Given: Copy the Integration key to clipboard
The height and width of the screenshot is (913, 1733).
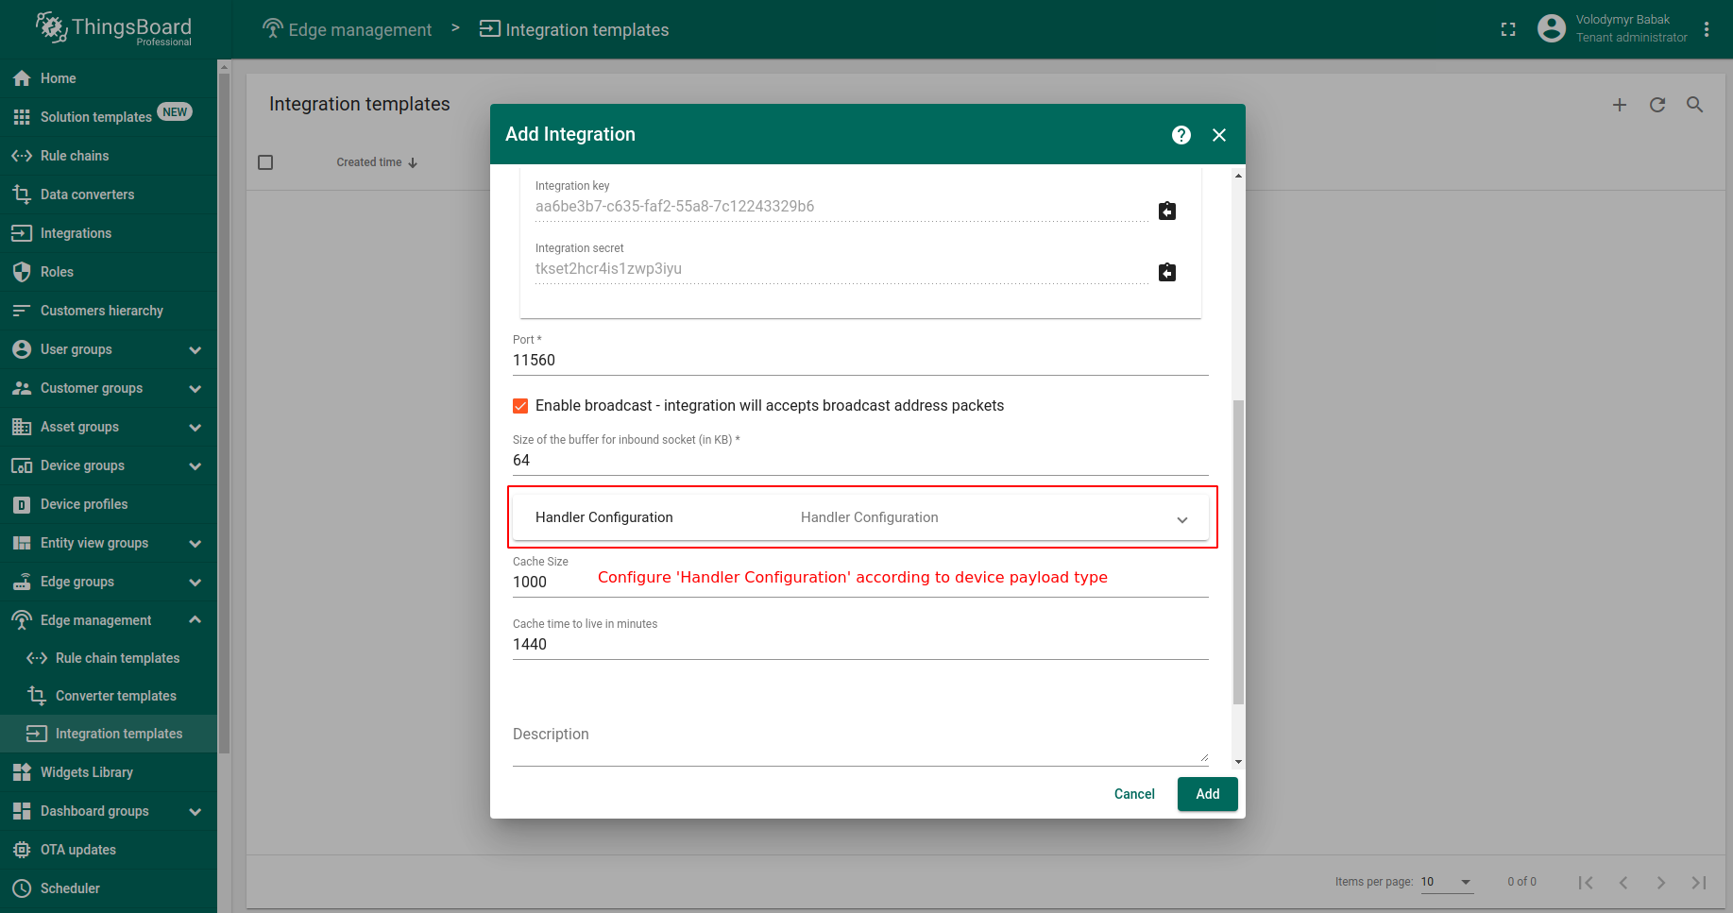Looking at the screenshot, I should [x=1167, y=211].
